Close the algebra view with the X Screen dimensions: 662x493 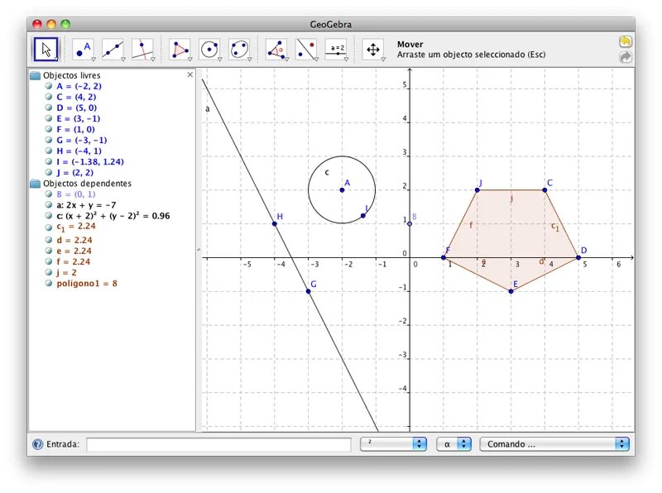pyautogui.click(x=190, y=74)
